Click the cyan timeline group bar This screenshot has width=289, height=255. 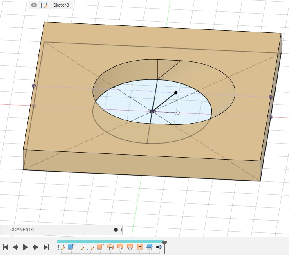coord(110,241)
